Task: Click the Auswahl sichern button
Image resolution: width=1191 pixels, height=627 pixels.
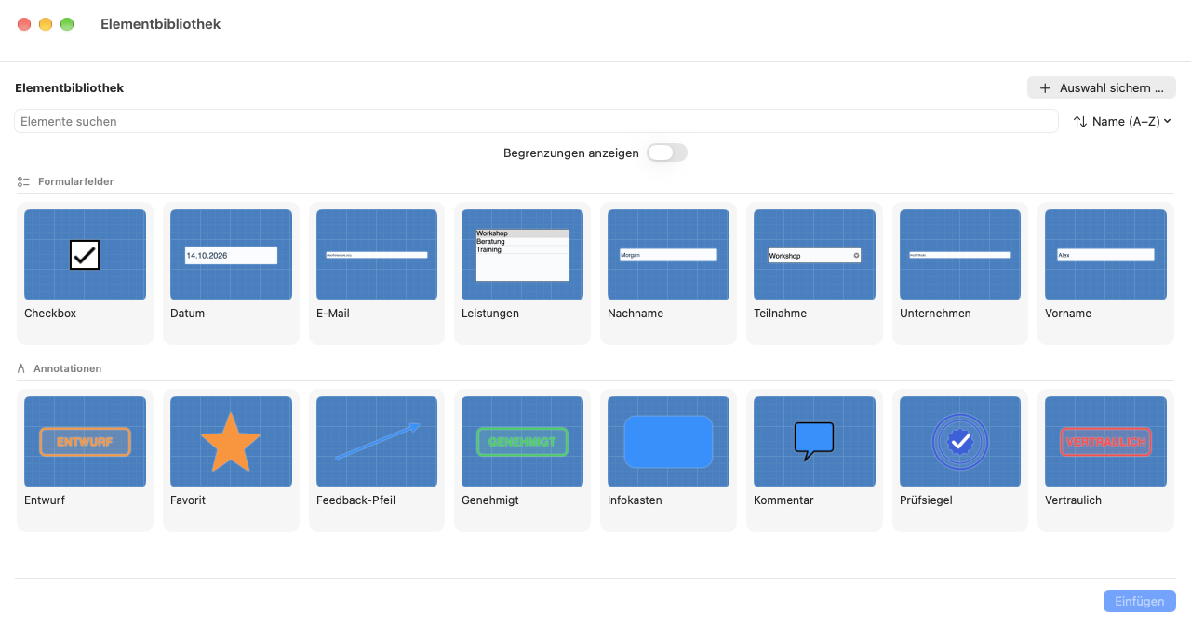Action: point(1102,87)
